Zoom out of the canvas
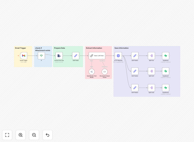Screen dimensions: 194x142 [34, 135]
